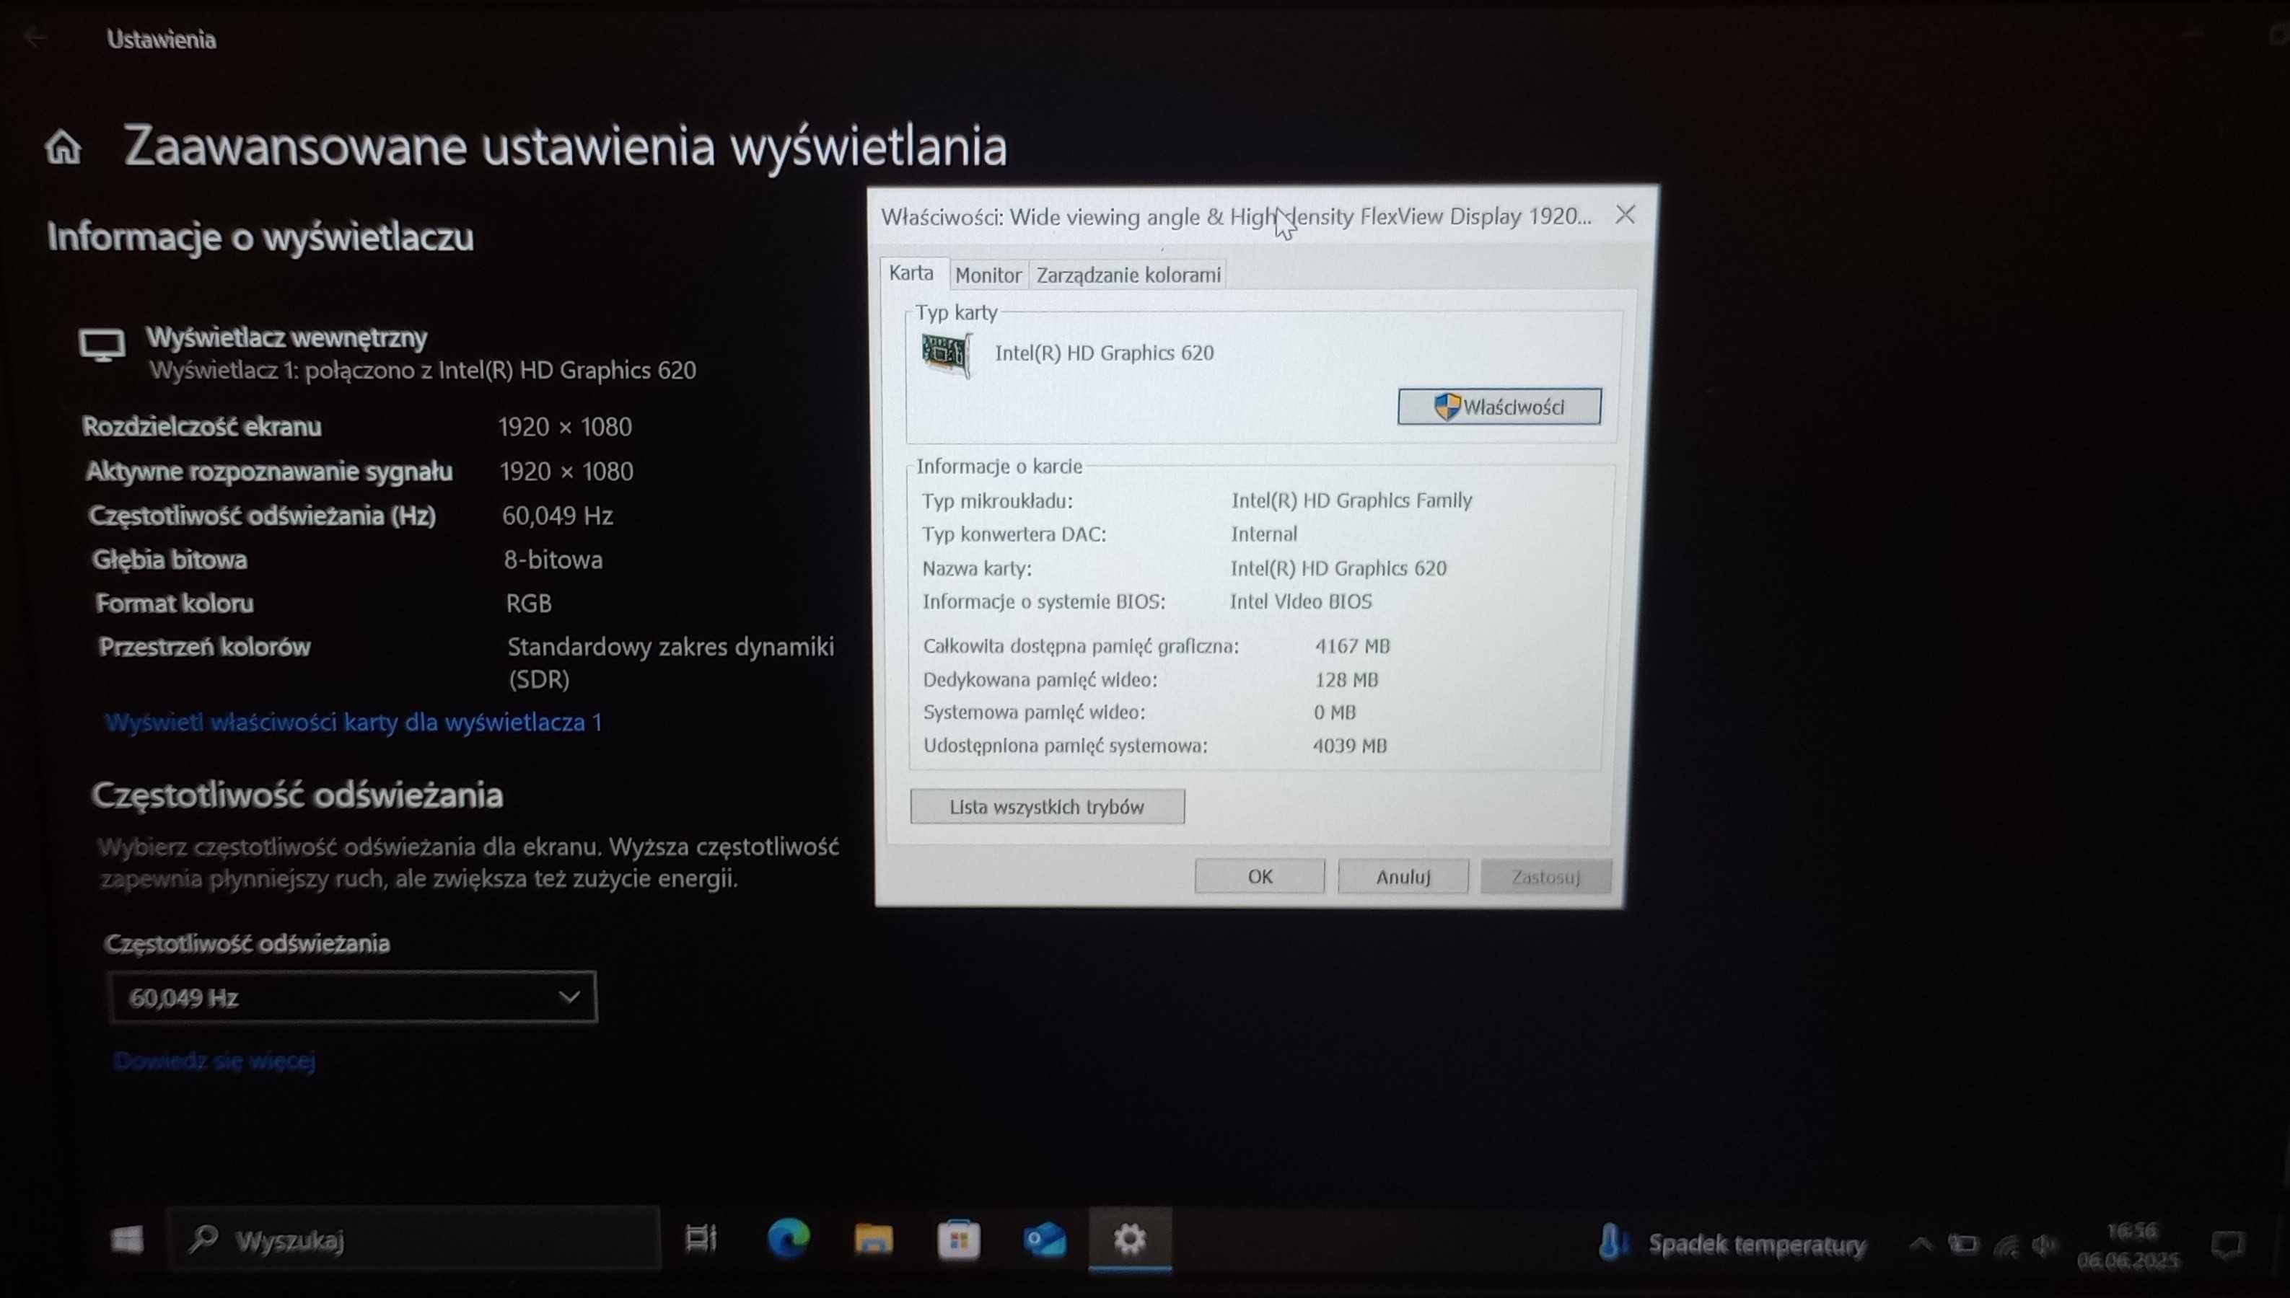Switch to the Karta tab

911,273
